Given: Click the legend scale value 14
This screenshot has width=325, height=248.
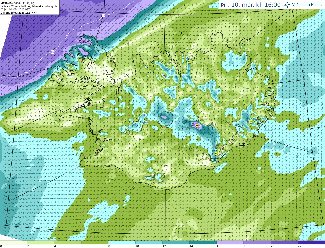Looking at the screenshot, I should pyautogui.click(x=191, y=246).
